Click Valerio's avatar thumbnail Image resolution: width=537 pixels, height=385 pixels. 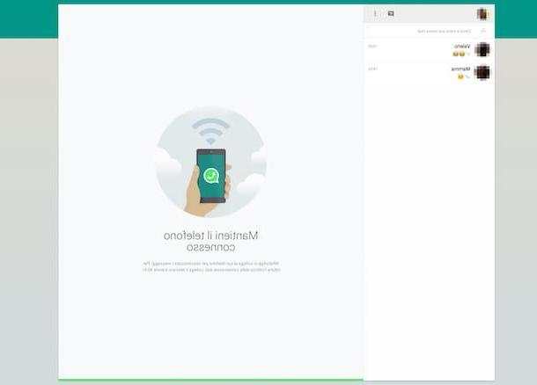482,50
